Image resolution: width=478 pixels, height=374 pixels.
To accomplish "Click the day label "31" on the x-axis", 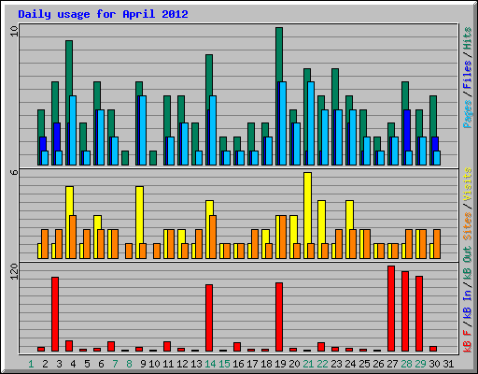I will [x=448, y=364].
